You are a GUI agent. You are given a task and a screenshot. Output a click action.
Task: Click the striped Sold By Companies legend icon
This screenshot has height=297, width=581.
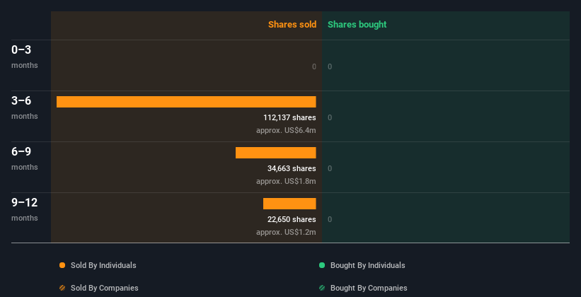tap(62, 288)
